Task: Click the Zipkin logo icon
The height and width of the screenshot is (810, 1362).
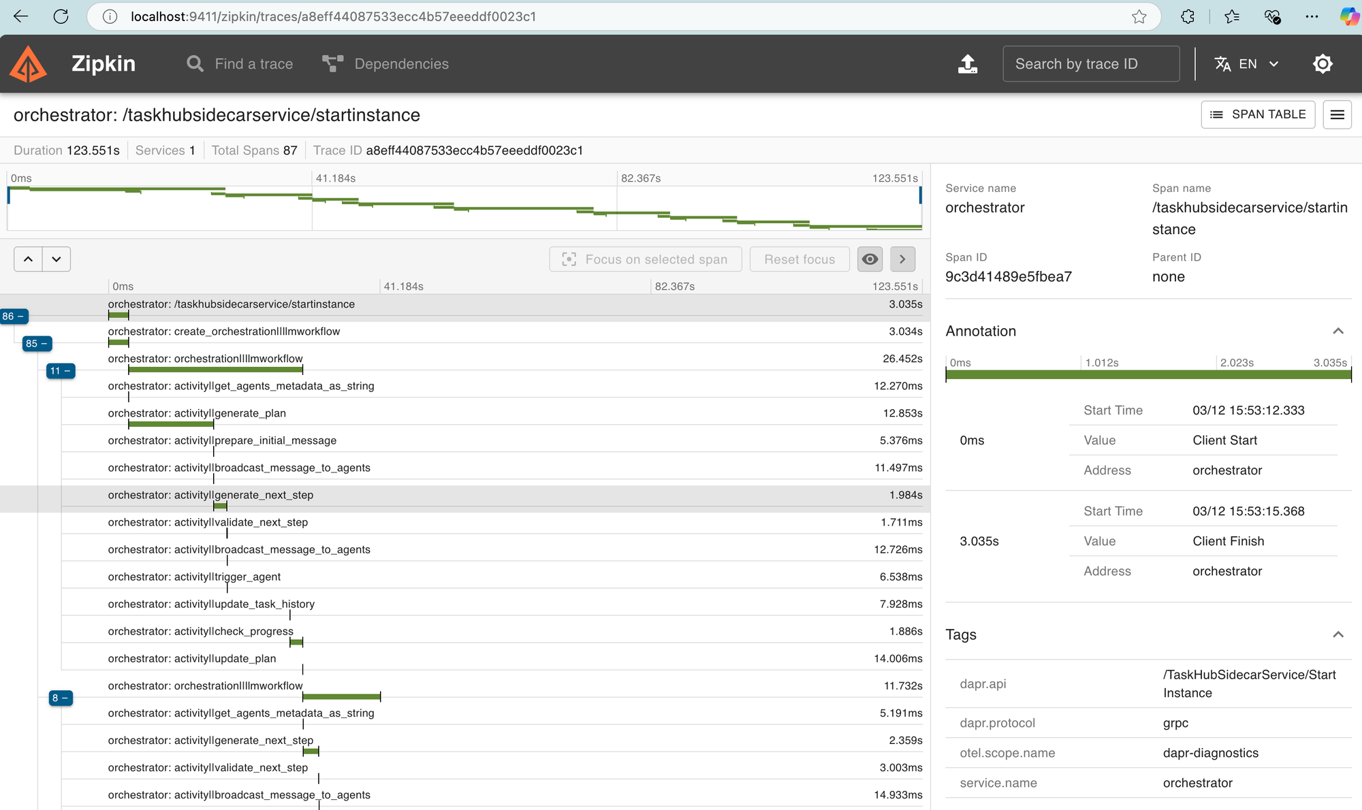Action: (28, 64)
